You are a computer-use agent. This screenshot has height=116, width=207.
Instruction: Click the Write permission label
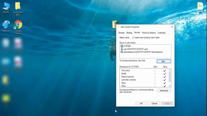[123, 86]
